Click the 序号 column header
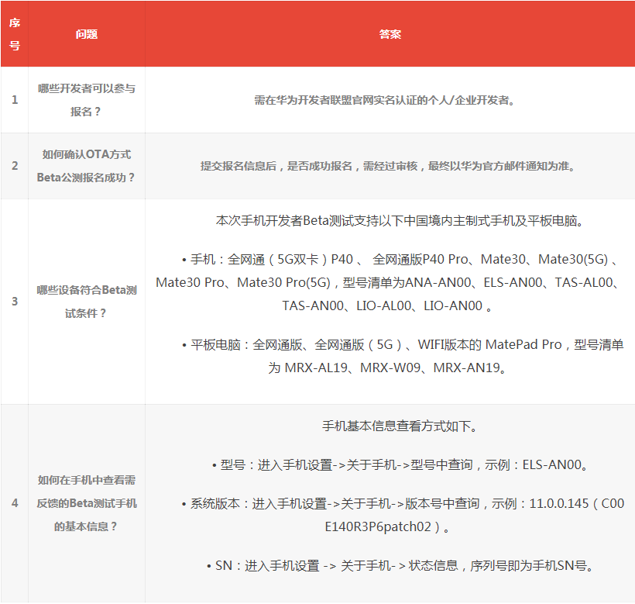Viewport: 635px width, 604px height. 15,34
